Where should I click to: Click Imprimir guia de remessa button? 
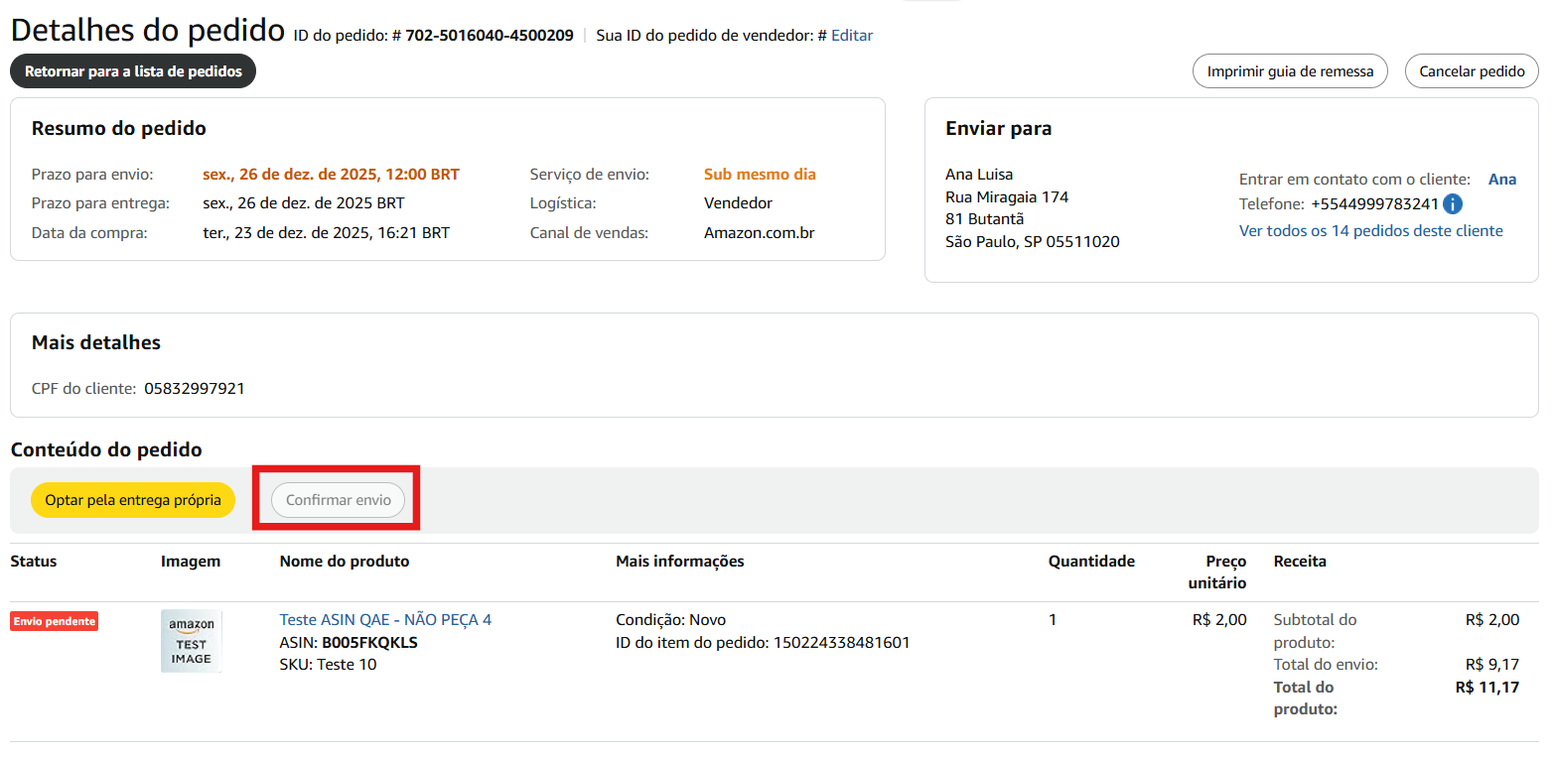[1290, 71]
